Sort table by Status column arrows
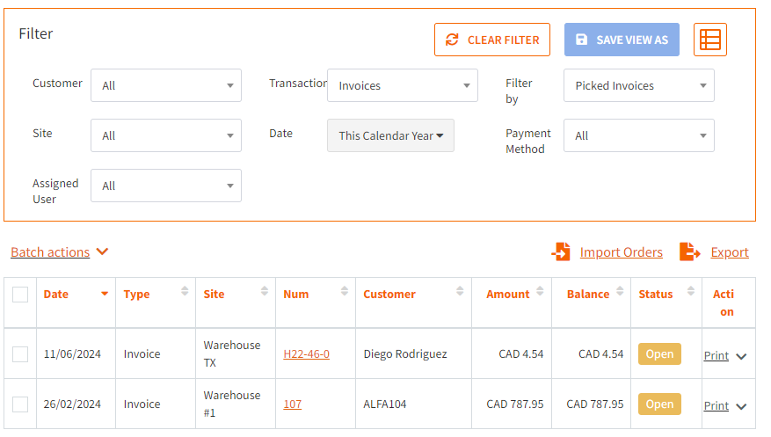The height and width of the screenshot is (437, 771). coord(691,291)
